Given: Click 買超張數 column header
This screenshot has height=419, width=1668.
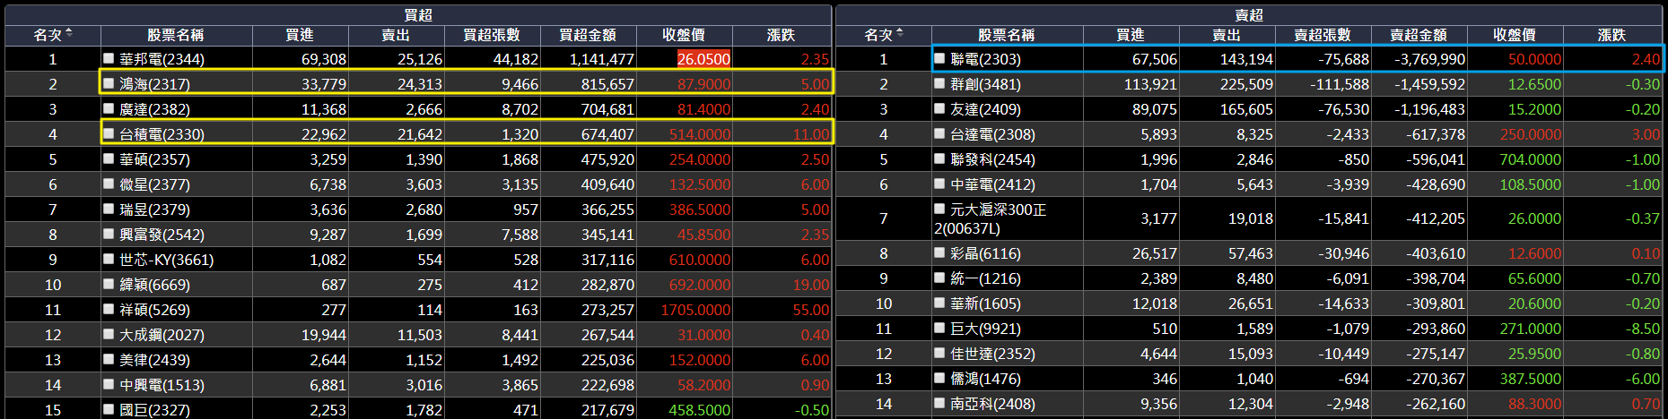Looking at the screenshot, I should point(492,35).
